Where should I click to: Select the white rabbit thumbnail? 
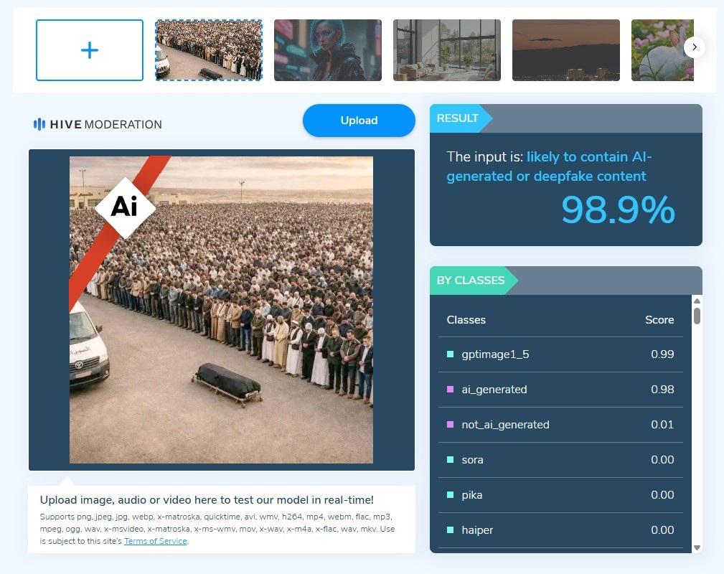tap(662, 50)
